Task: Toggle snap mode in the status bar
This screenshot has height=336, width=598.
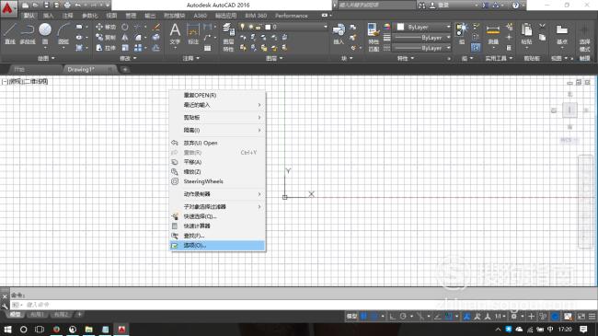Action: point(374,316)
